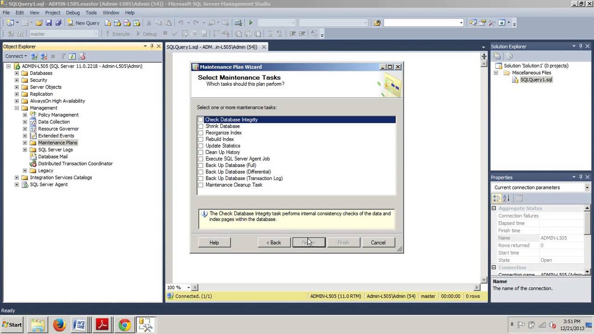Screen dimensions: 594x334
Task: Open the Tools menu
Action: point(91,13)
